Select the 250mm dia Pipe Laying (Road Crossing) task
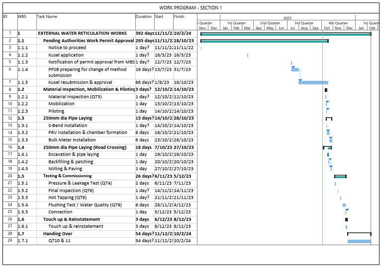This screenshot has width=382, height=267. [85, 147]
